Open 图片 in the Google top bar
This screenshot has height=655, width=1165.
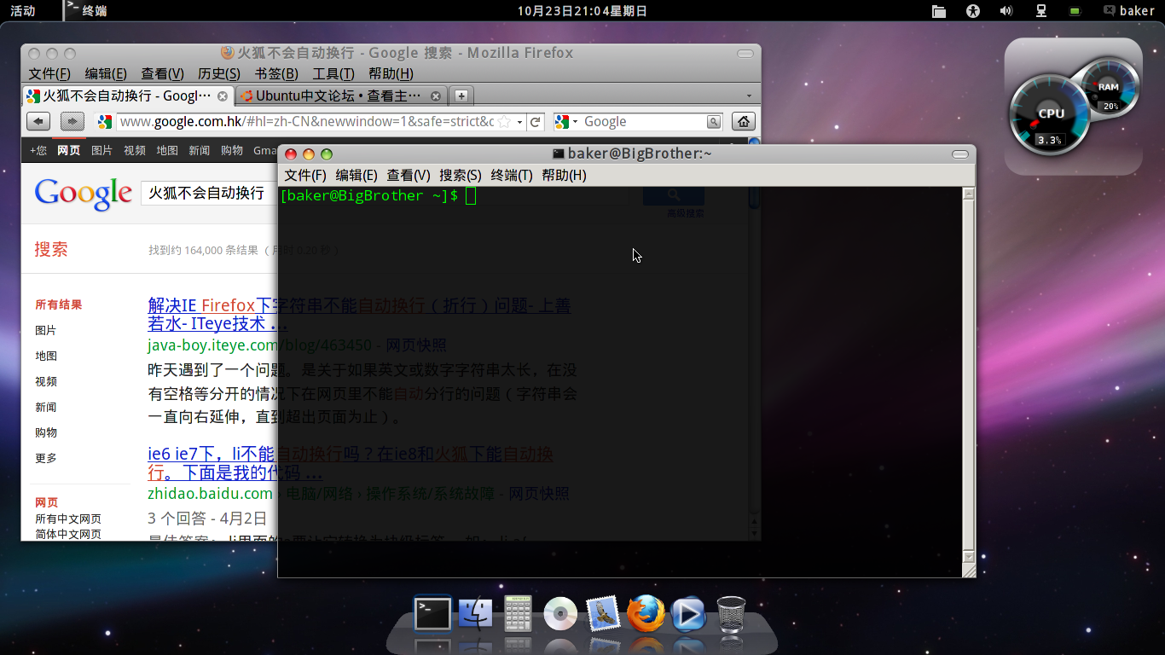tap(101, 150)
